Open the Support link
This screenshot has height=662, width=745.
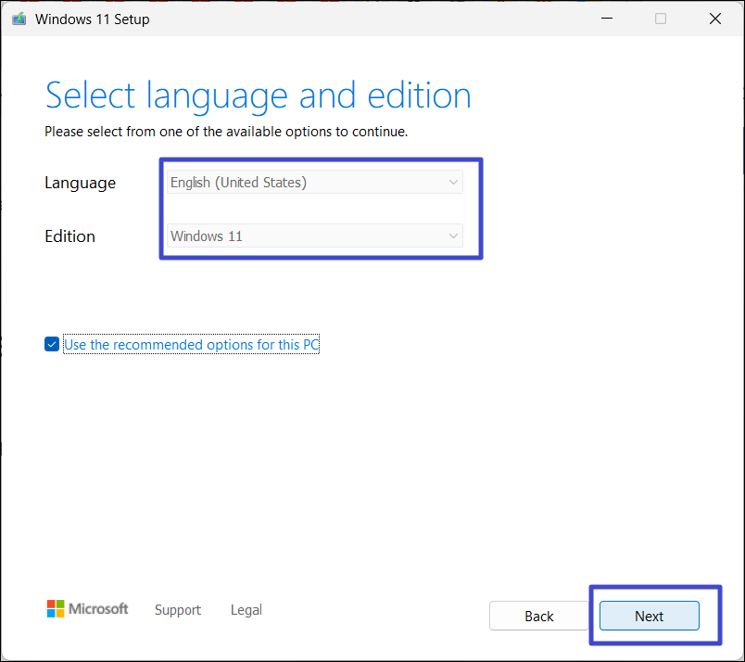click(x=178, y=610)
